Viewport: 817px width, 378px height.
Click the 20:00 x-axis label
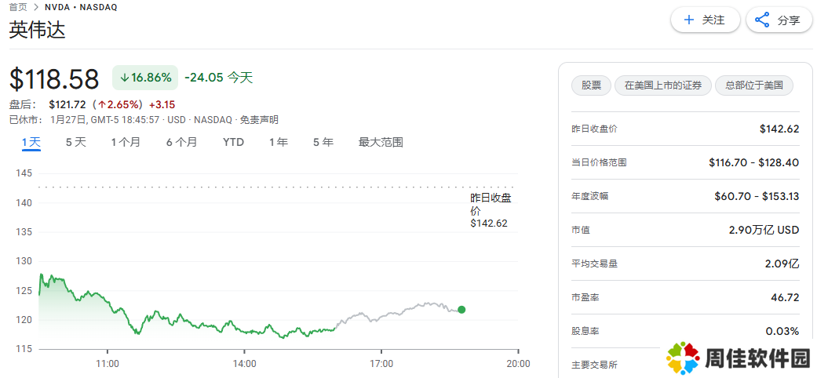click(519, 364)
